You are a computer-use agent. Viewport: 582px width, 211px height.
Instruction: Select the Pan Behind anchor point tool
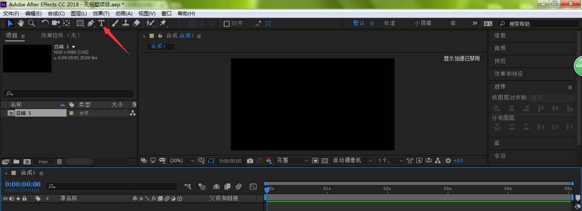click(x=66, y=23)
